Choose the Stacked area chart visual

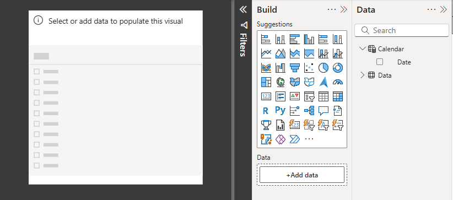295,53
